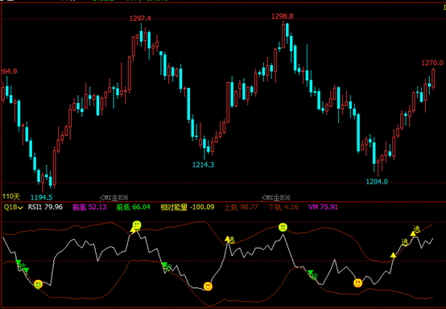Click the 下轨 4.16 lower band label
This screenshot has width=446, height=309.
(x=283, y=207)
